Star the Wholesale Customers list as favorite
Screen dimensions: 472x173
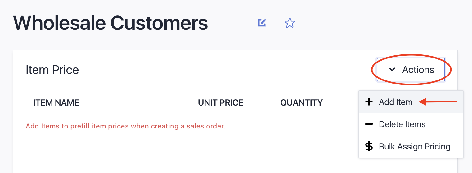click(290, 23)
